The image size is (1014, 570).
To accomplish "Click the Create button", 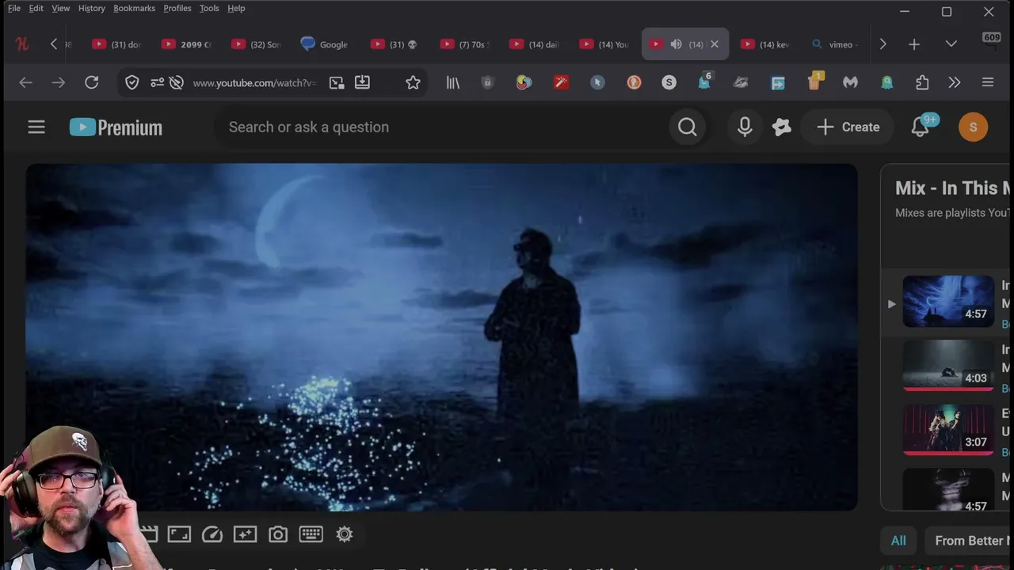I will [848, 127].
